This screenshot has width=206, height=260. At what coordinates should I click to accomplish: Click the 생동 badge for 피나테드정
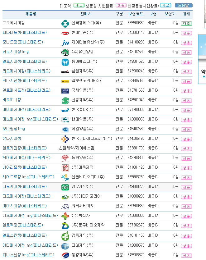click(187, 33)
